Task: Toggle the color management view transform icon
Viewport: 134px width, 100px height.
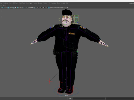Action: click(49, 7)
